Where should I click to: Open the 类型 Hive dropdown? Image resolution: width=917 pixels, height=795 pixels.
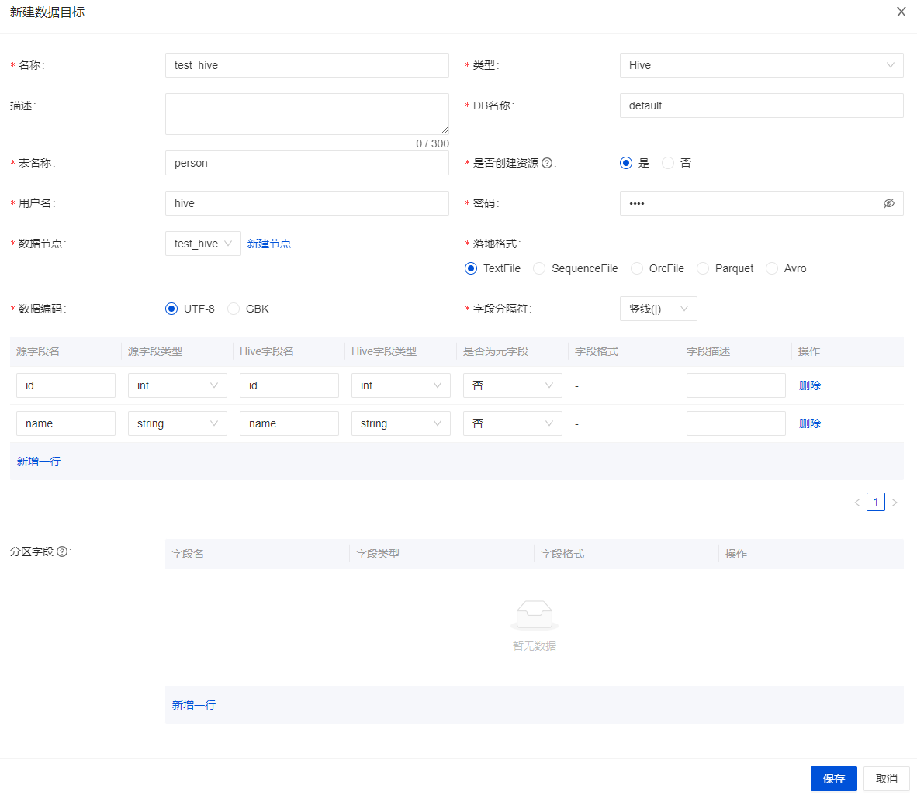(x=761, y=65)
